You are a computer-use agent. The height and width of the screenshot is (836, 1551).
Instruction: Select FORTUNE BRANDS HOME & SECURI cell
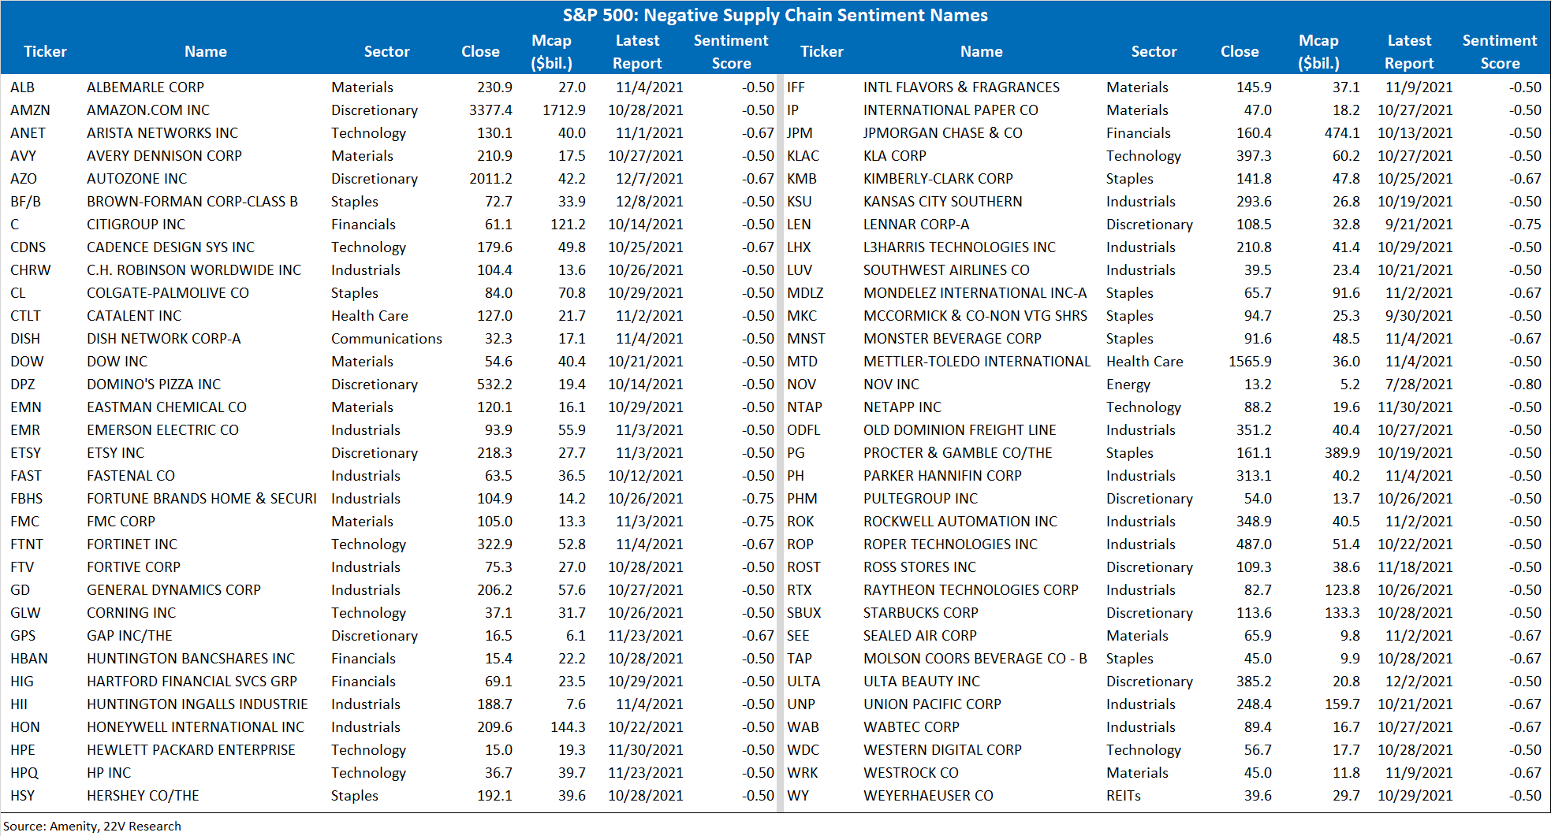tap(201, 499)
